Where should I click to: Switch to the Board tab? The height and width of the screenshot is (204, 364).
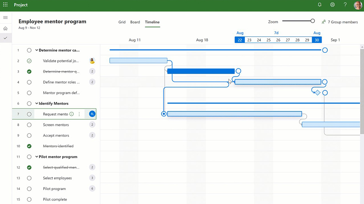coord(135,22)
